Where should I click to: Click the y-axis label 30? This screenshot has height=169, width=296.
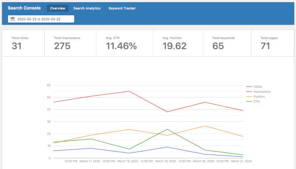click(49, 122)
